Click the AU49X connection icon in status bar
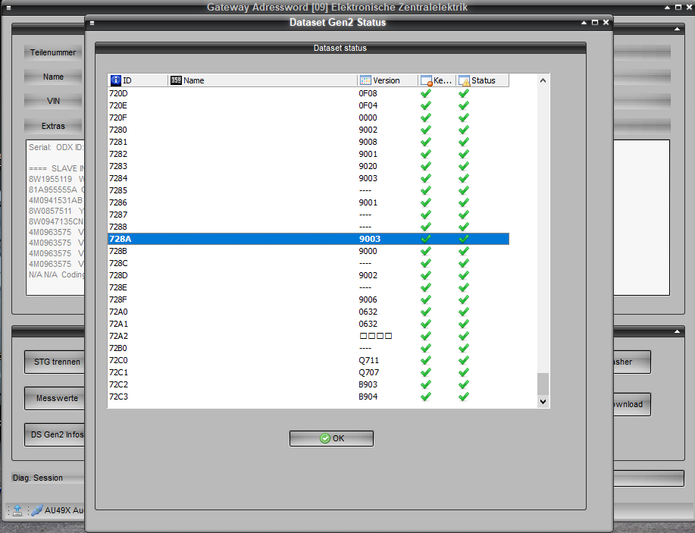This screenshot has width=695, height=533. 37,510
